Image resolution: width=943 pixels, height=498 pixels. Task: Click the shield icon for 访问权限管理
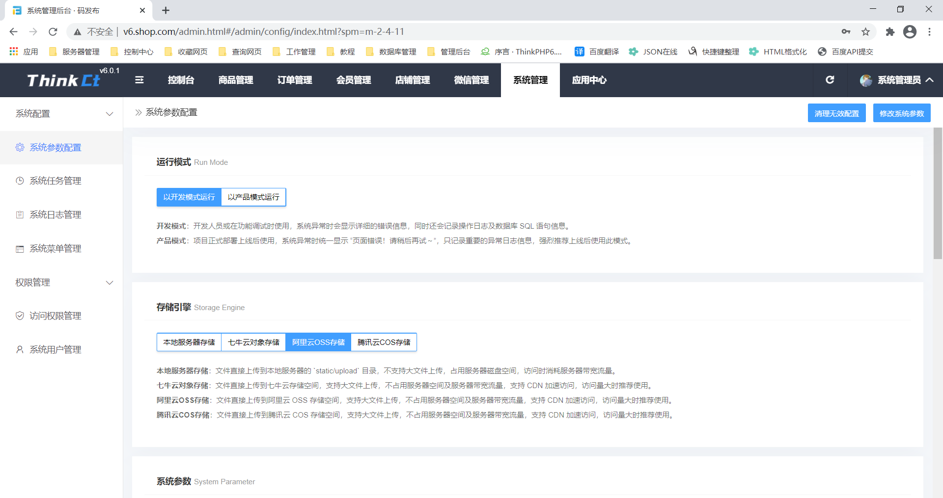click(20, 315)
